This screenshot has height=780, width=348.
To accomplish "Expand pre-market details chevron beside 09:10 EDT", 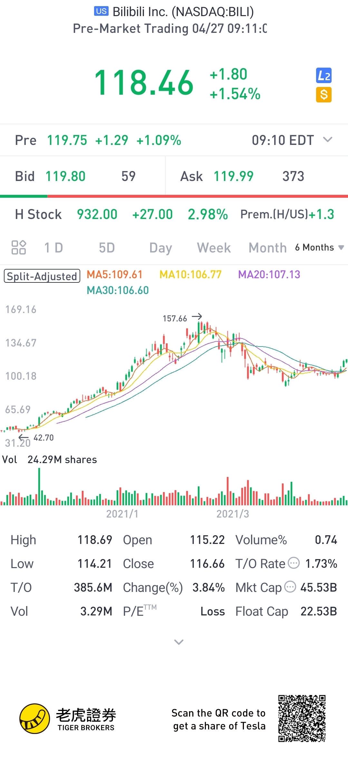I will coord(328,140).
